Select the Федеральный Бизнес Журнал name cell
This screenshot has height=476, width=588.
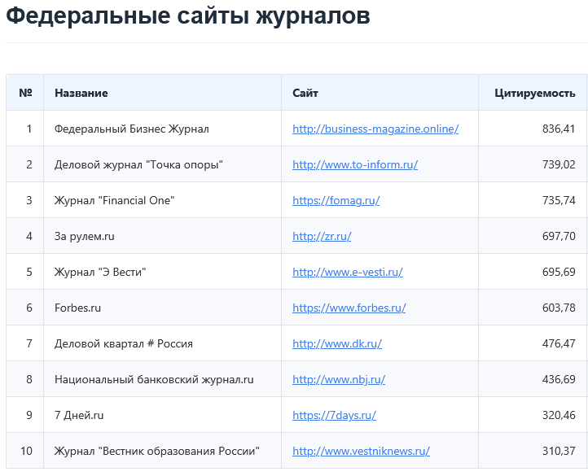pos(162,129)
